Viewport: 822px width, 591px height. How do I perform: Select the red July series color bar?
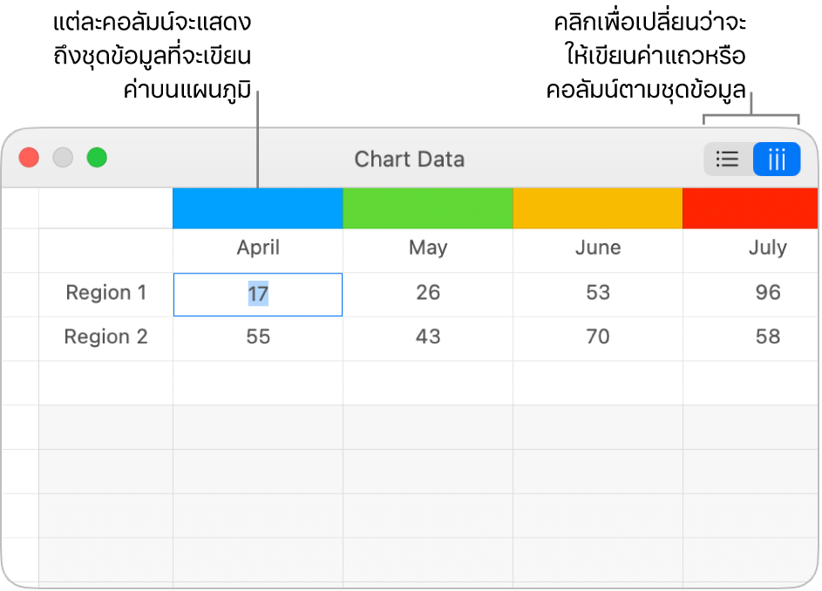(x=750, y=208)
